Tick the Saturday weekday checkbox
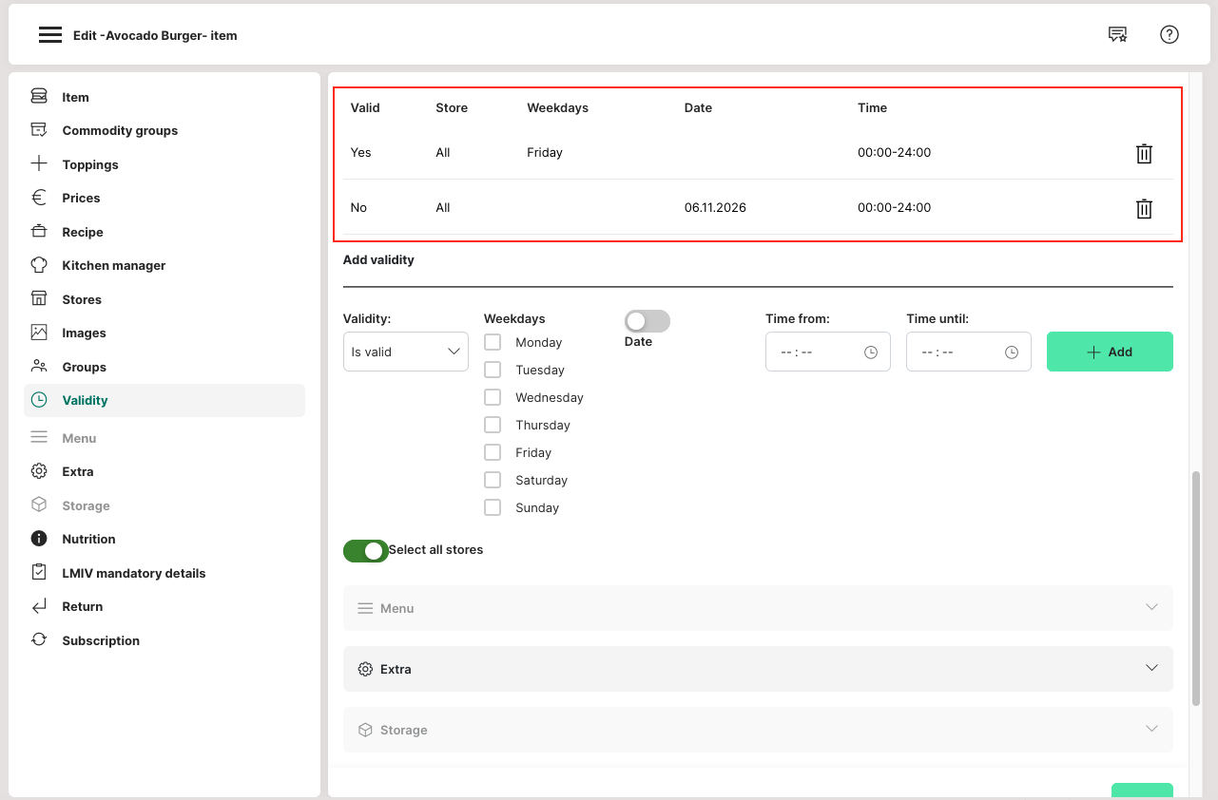The image size is (1218, 800). (493, 480)
